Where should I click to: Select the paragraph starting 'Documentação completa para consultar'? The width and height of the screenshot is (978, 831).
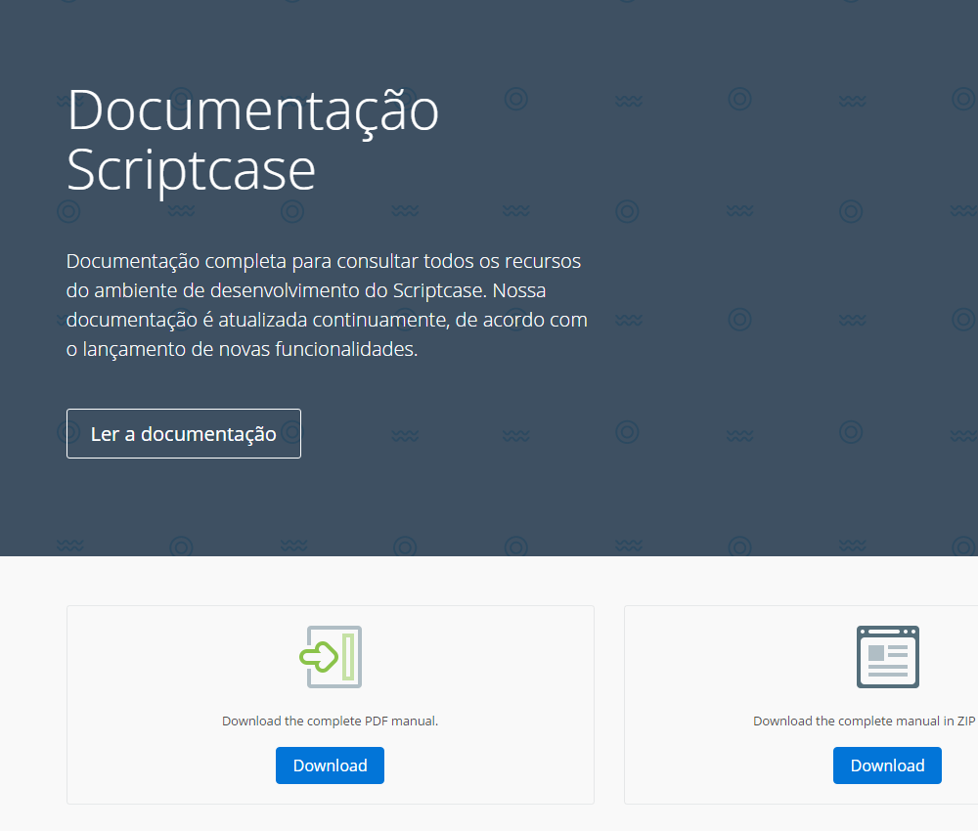point(327,305)
